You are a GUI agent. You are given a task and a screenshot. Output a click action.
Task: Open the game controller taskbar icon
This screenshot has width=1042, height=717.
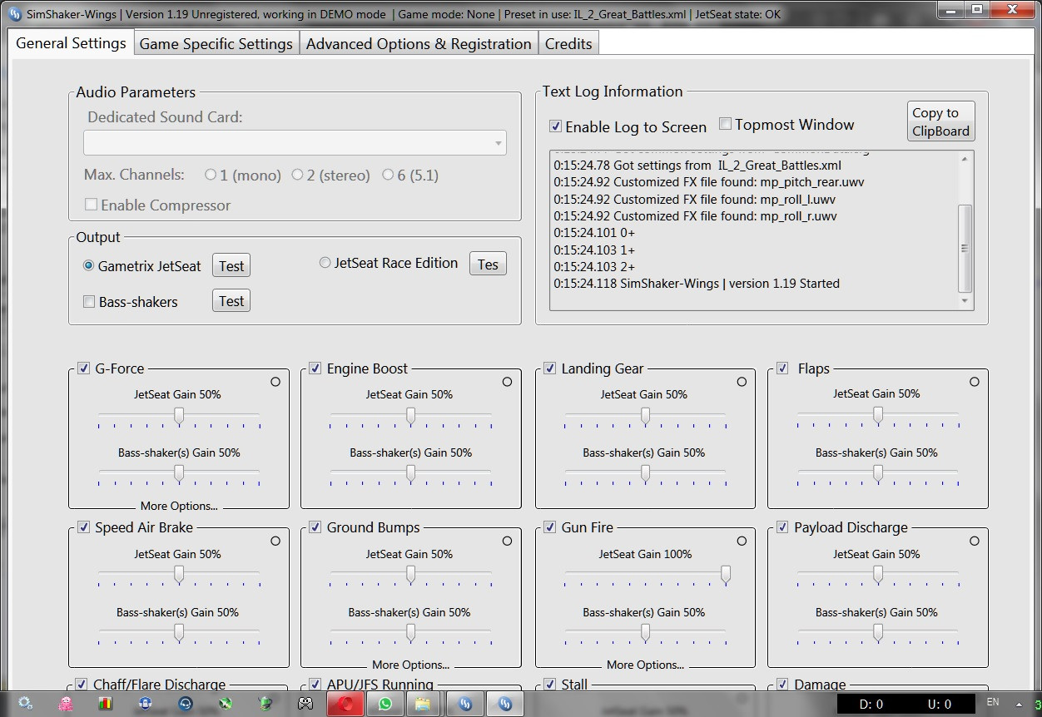(305, 704)
